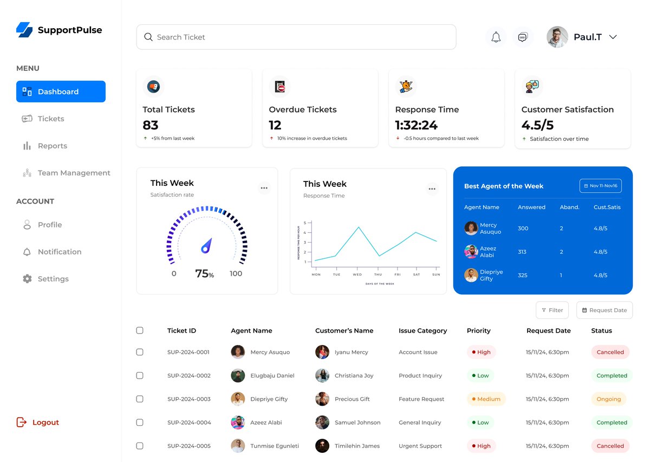Click the Customer Satisfaction 4.5/5 value

(x=537, y=125)
